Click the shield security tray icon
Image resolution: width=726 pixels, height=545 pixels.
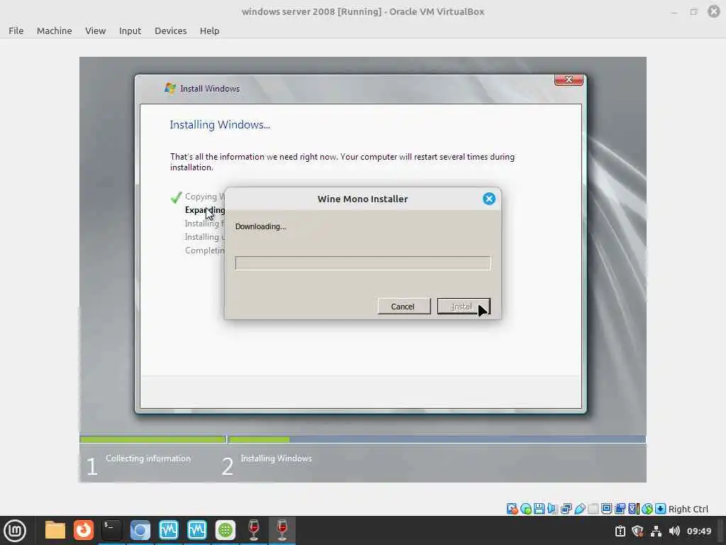tap(637, 531)
